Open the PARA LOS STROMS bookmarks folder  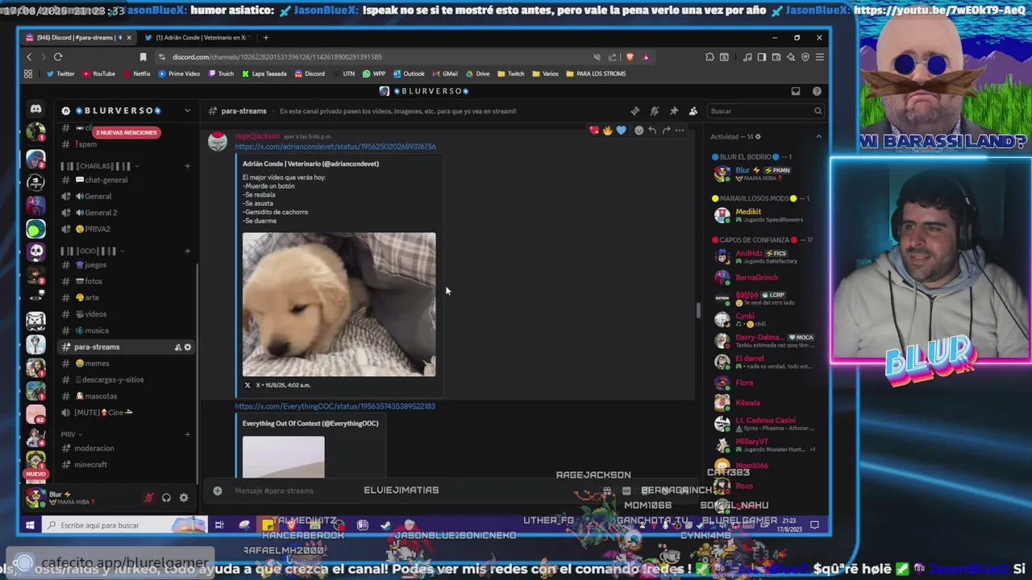[597, 73]
